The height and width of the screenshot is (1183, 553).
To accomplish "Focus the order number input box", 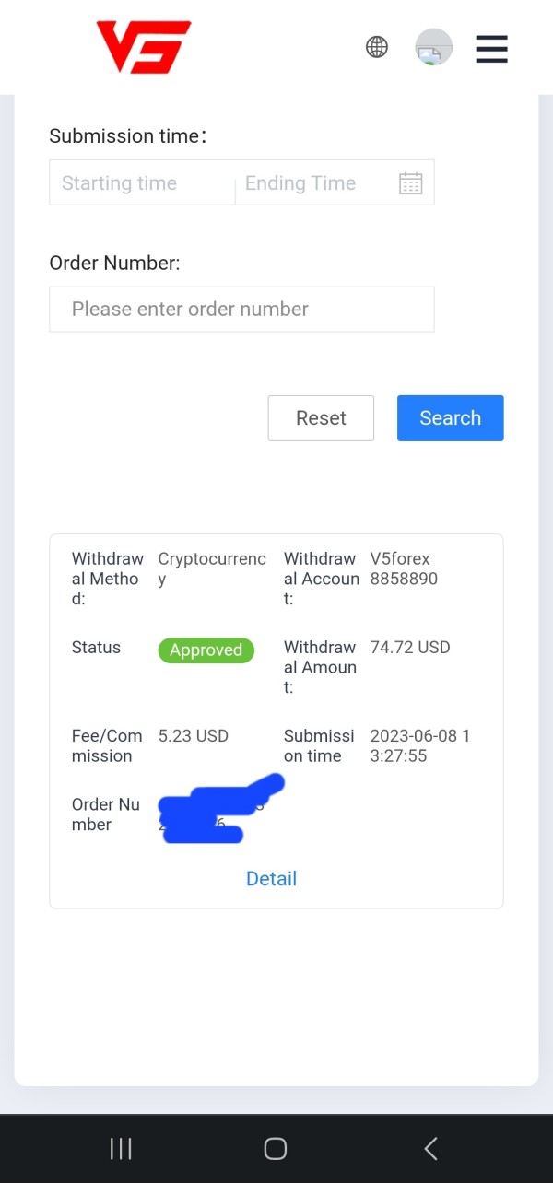I will click(241, 310).
